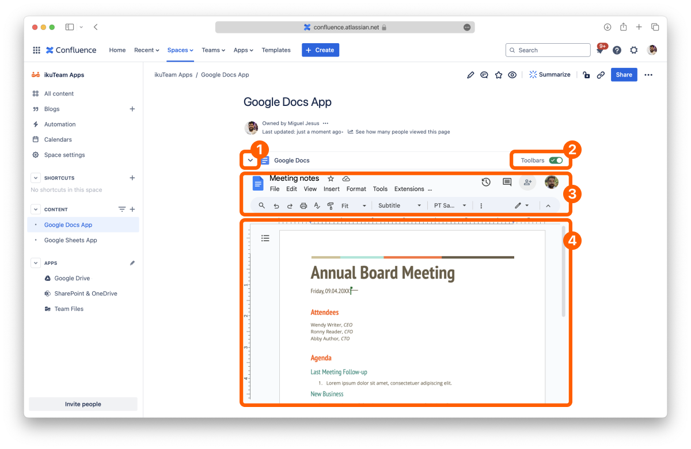
Task: Open the Docs Tools menu
Action: (380, 189)
